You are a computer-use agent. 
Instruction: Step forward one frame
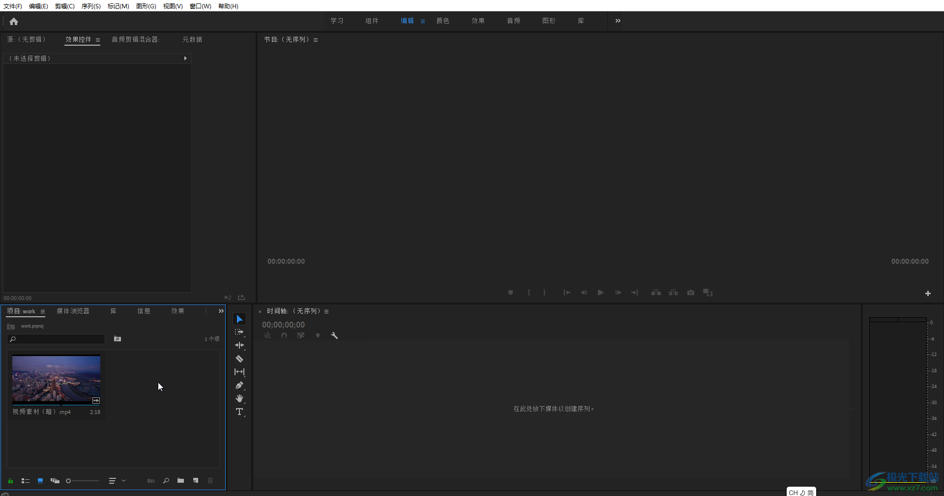(618, 293)
